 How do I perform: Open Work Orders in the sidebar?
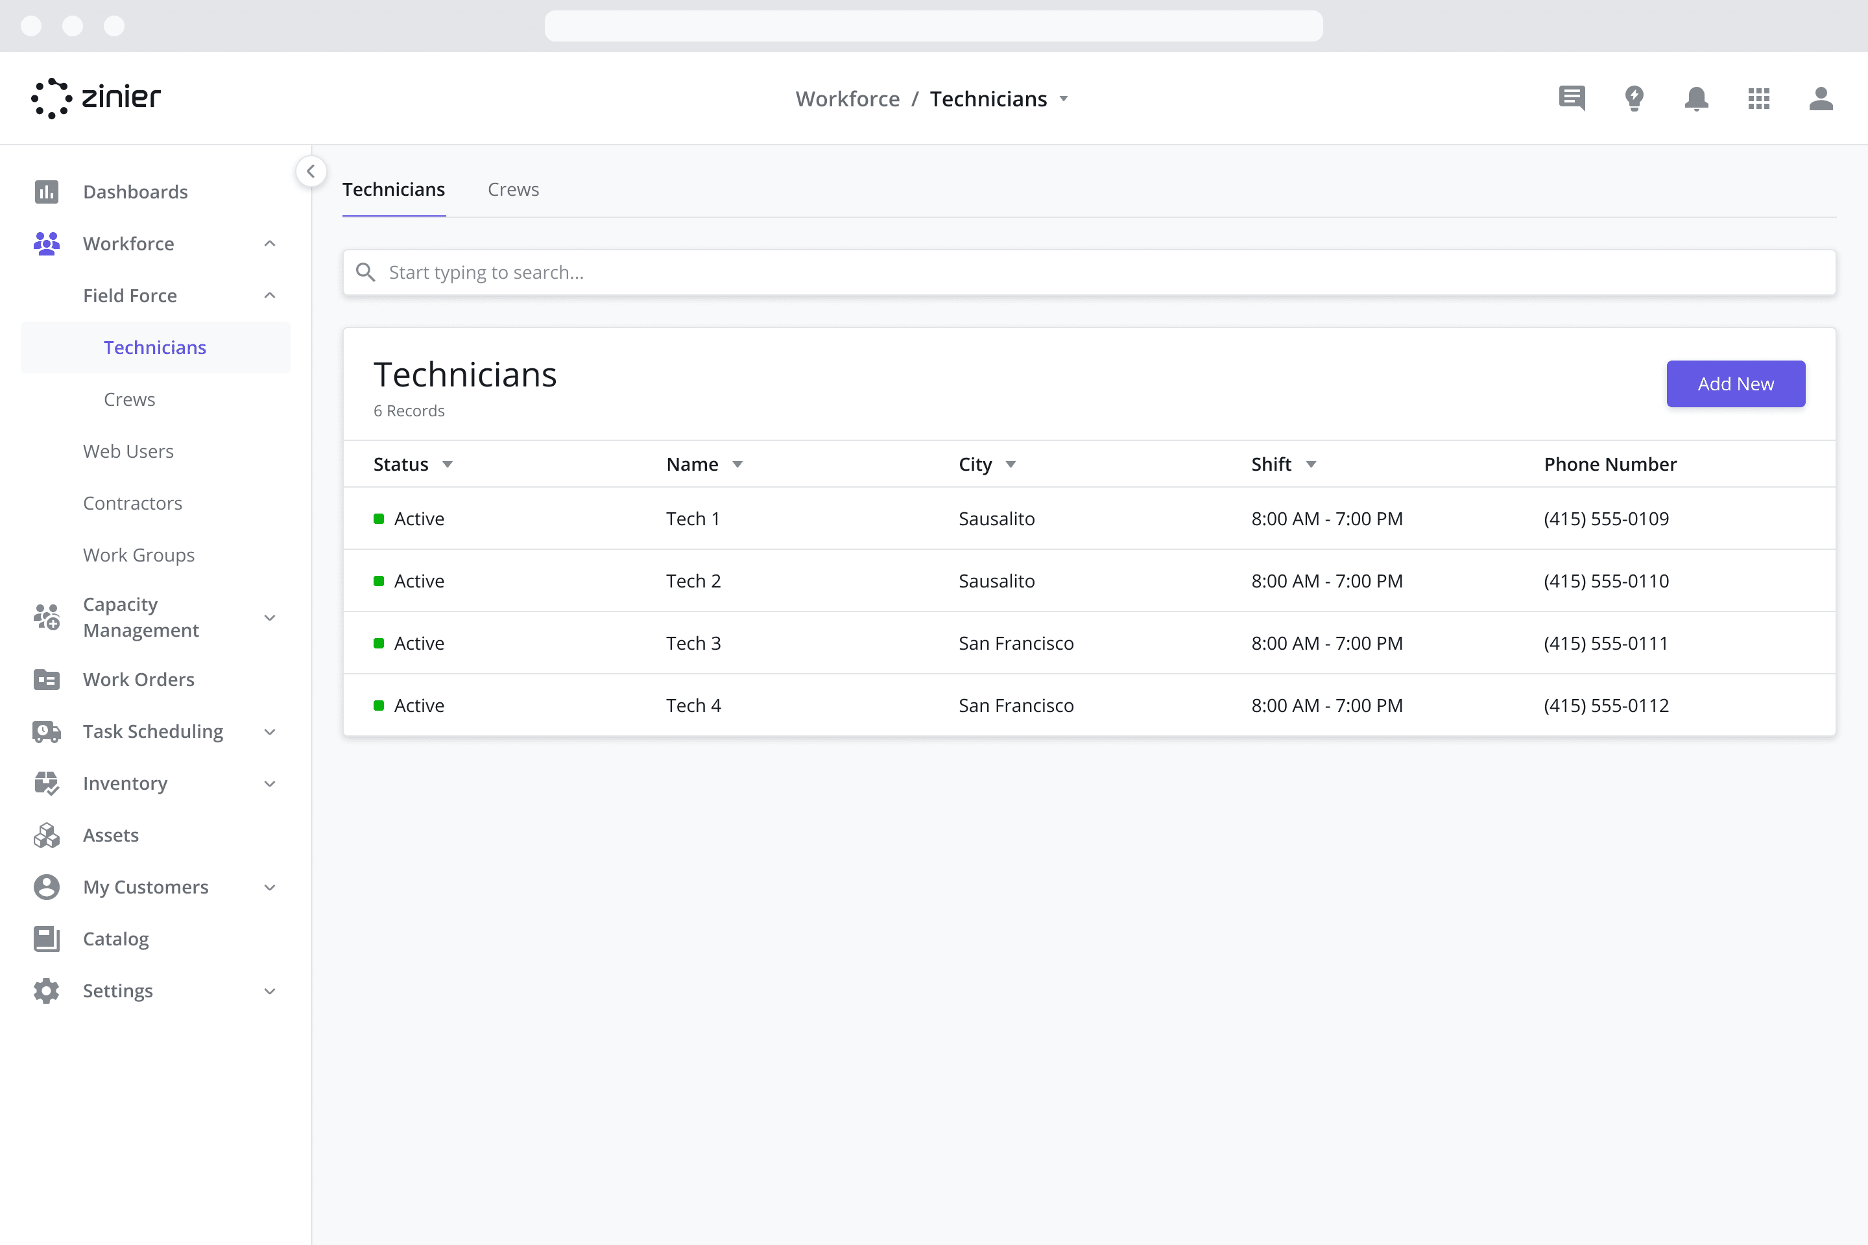pos(139,680)
